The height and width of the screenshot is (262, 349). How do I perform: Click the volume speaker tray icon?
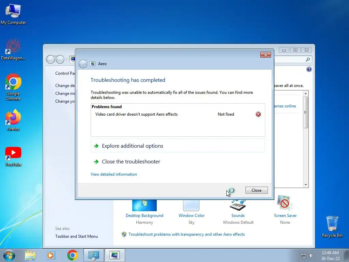[x=312, y=256]
